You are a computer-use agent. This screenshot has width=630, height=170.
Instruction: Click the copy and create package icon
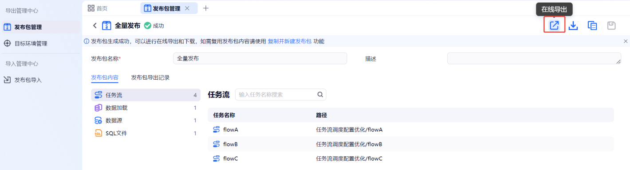(592, 26)
